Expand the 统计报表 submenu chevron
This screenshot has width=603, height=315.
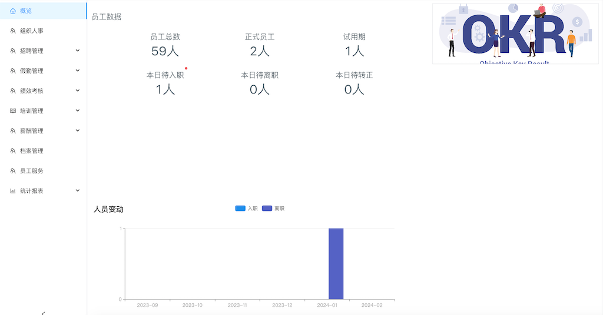click(78, 190)
